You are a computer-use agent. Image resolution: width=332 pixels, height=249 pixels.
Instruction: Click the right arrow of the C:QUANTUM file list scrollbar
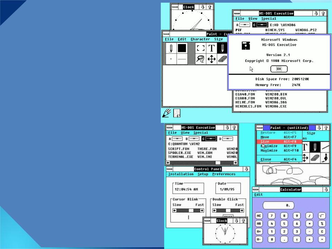236,163
